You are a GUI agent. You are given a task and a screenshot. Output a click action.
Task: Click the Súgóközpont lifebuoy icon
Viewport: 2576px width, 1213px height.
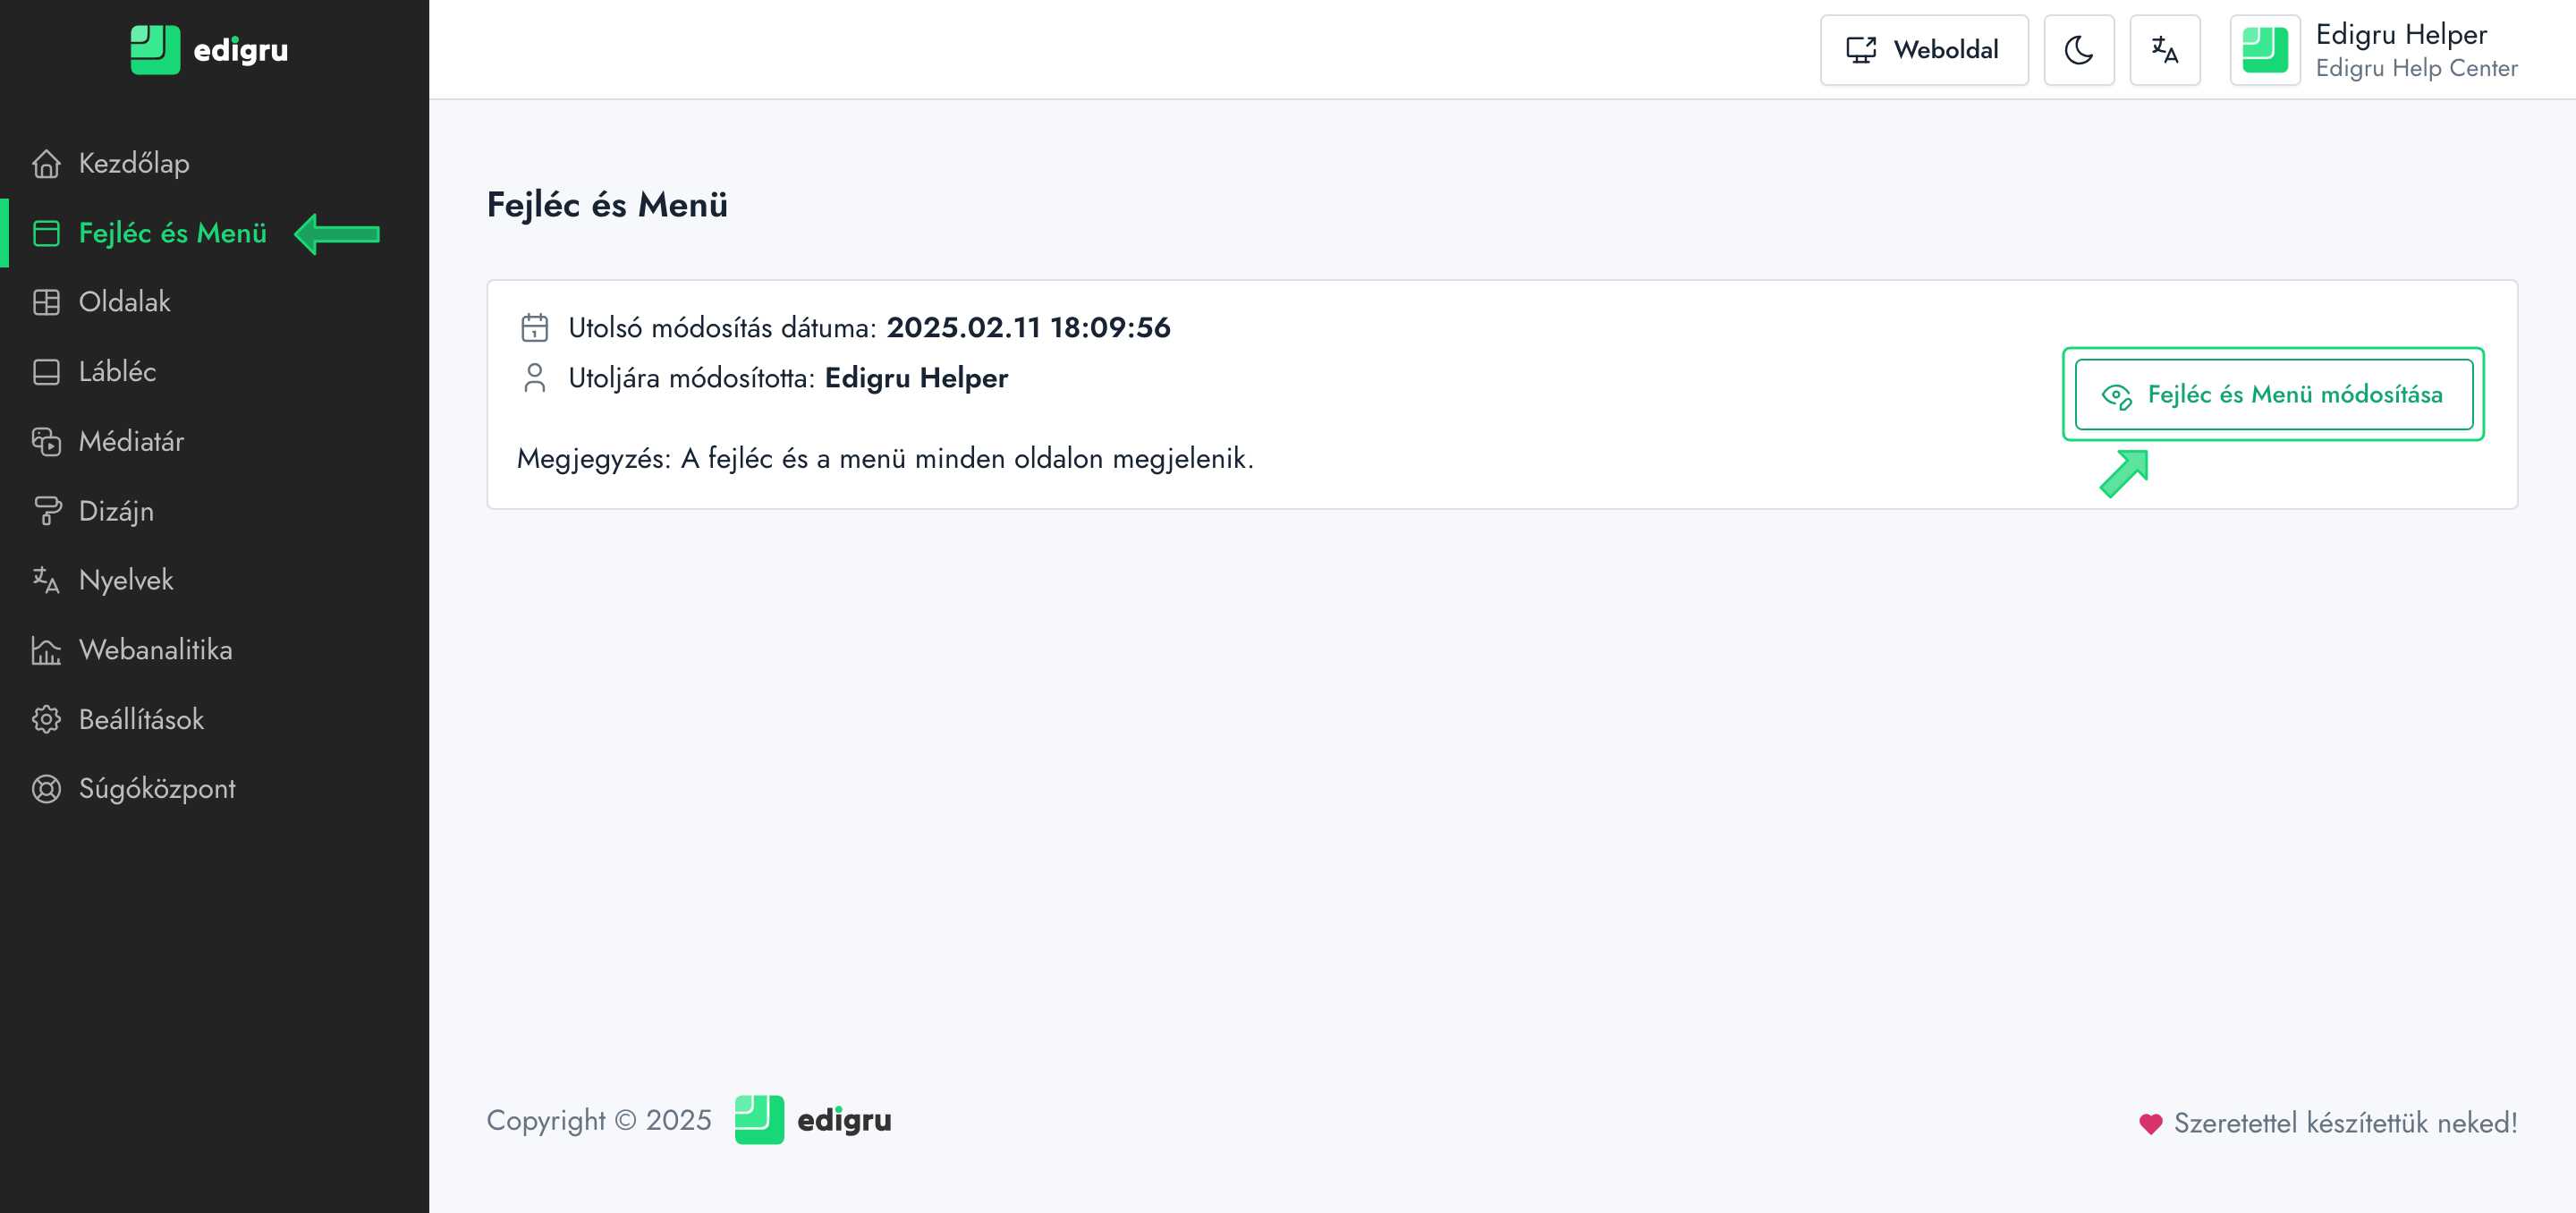(46, 789)
